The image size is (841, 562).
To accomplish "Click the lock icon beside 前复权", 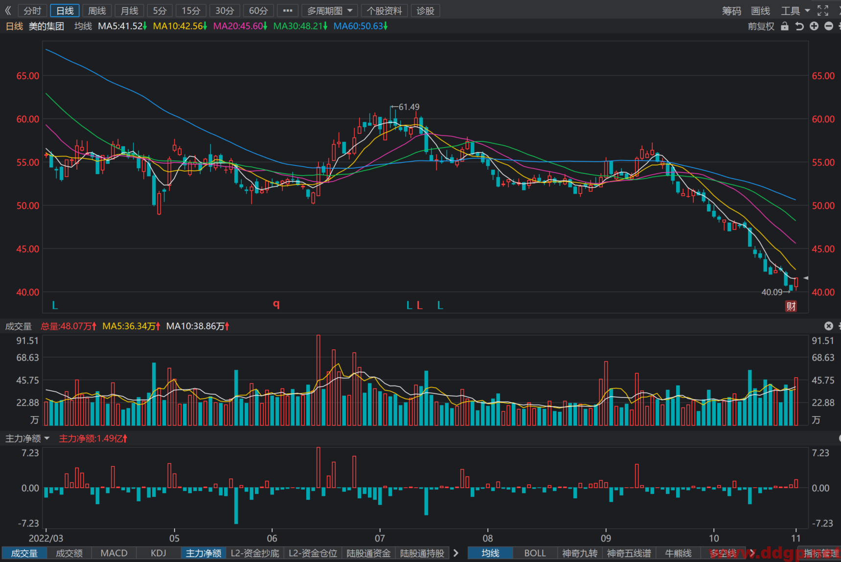I will (x=785, y=26).
